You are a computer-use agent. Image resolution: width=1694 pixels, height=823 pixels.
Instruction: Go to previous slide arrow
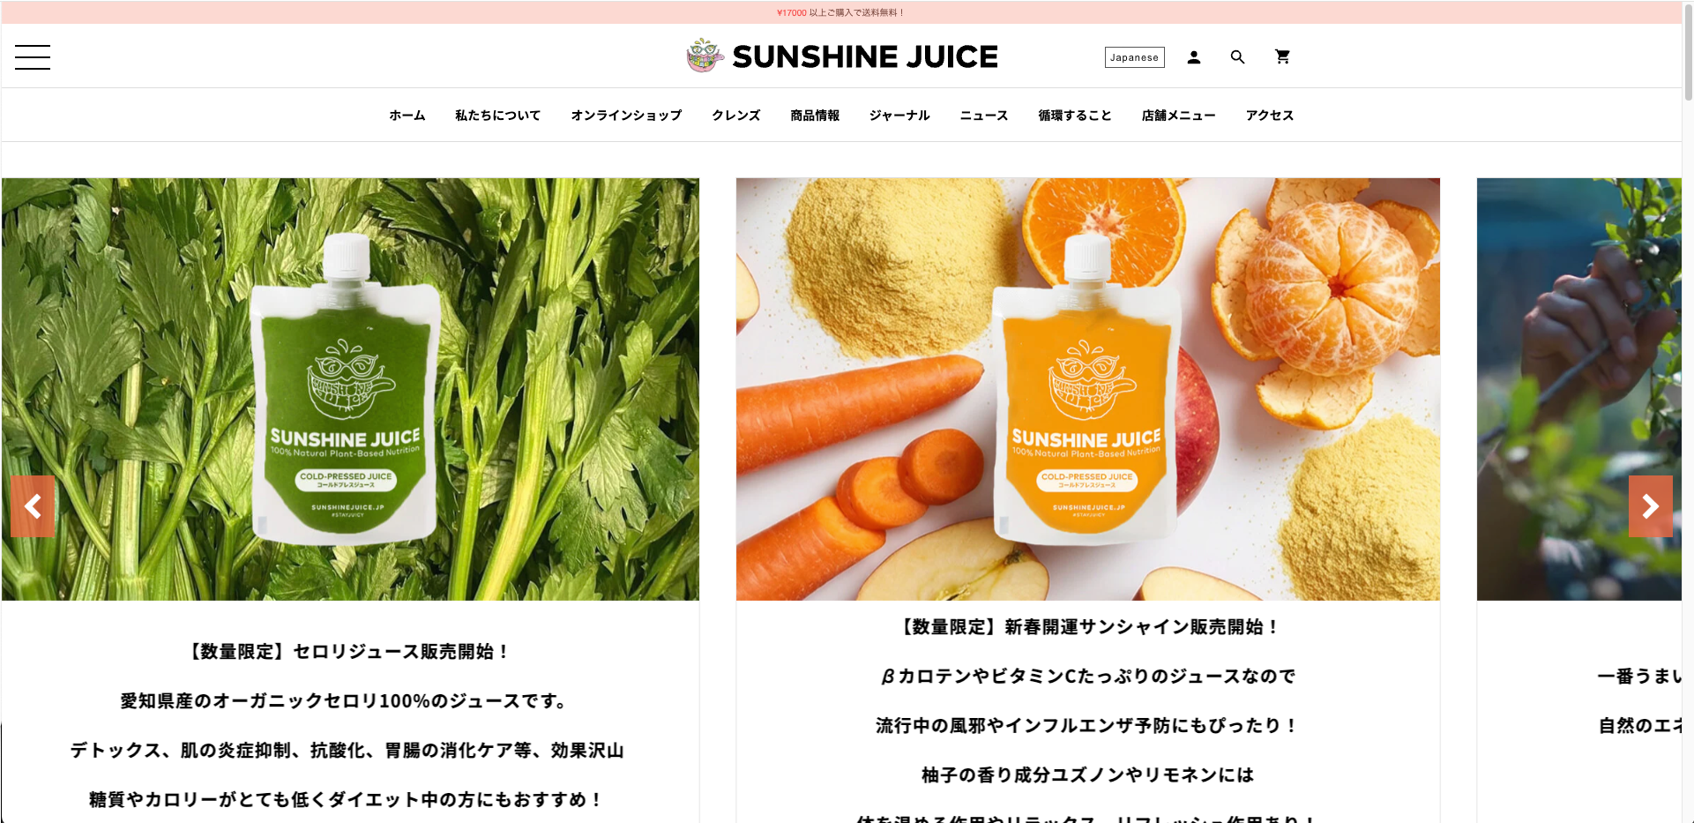pyautogui.click(x=33, y=506)
